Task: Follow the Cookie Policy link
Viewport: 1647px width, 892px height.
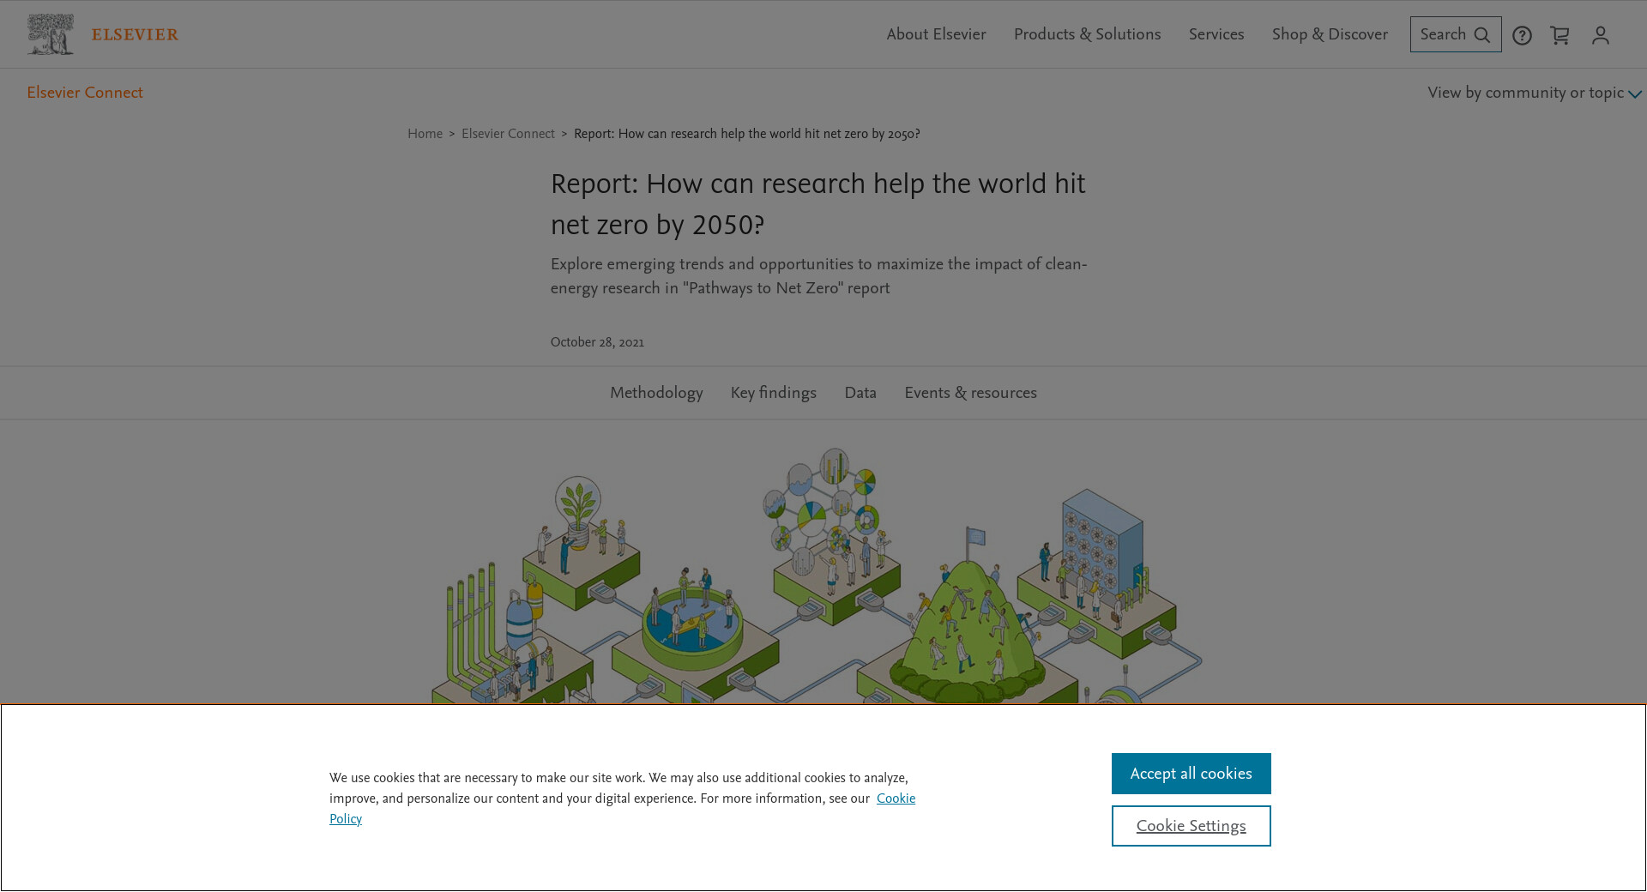Action: click(896, 799)
